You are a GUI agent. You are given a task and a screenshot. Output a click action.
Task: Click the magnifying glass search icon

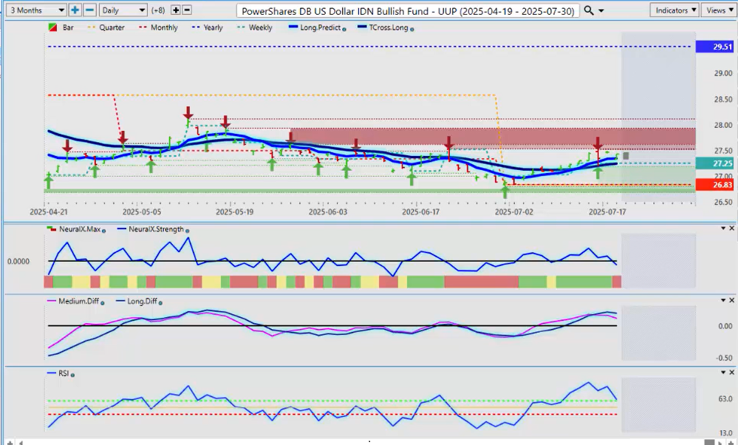coord(588,10)
